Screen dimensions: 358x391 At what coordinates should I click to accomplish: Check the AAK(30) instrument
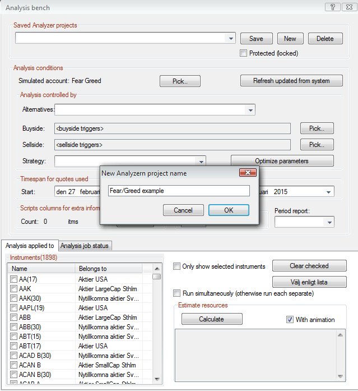13,298
